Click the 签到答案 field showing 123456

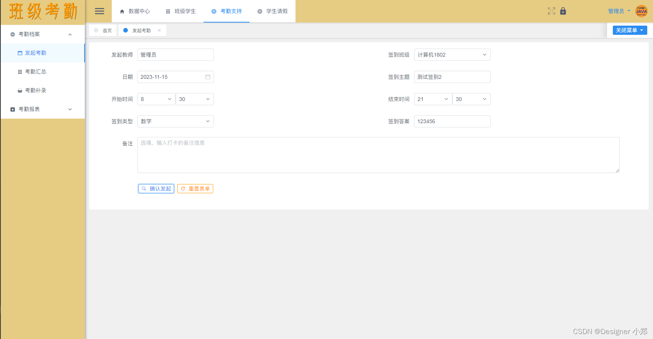tap(452, 121)
